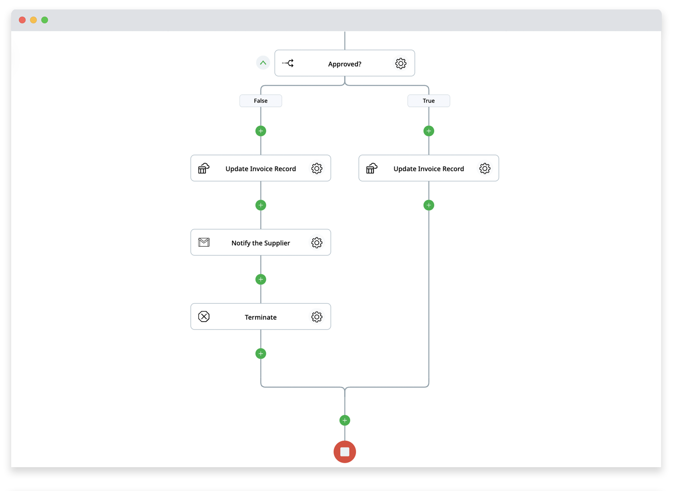Open settings gear on Approved? node
The image size is (673, 491).
click(401, 63)
